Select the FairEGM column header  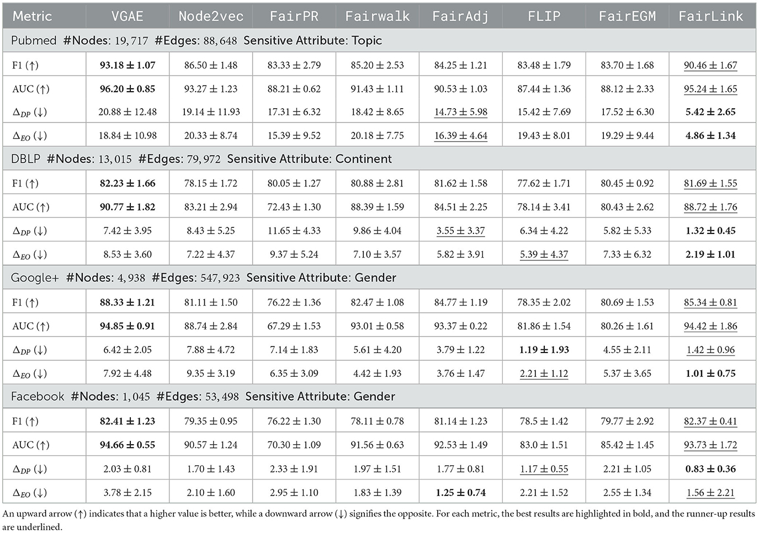[627, 16]
